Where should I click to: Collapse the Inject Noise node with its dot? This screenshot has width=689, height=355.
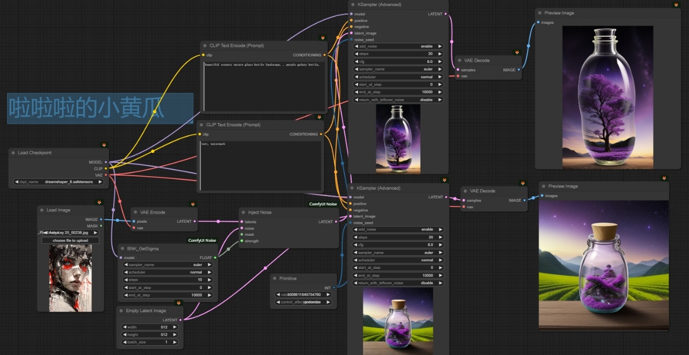coord(244,212)
